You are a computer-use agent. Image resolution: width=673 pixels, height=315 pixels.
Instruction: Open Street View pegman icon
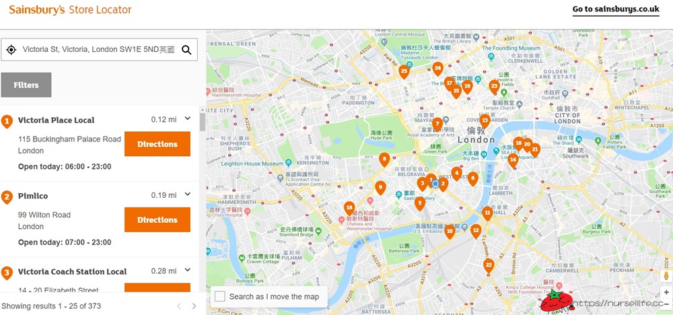tap(666, 275)
